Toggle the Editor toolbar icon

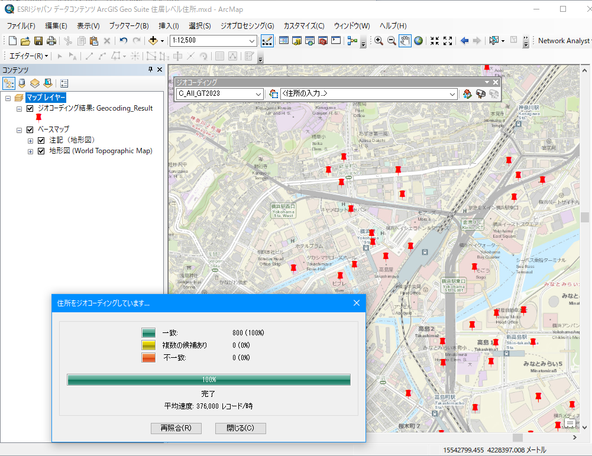coord(267,41)
